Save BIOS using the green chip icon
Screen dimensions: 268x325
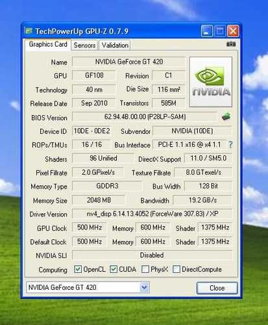[x=226, y=117]
